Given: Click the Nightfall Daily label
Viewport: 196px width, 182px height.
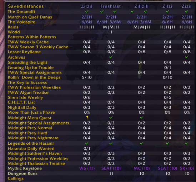Looking at the screenshot, I should pyautogui.click(x=22, y=107).
